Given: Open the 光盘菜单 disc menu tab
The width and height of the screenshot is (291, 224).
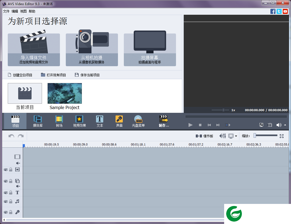Looking at the screenshot, I should (138, 121).
